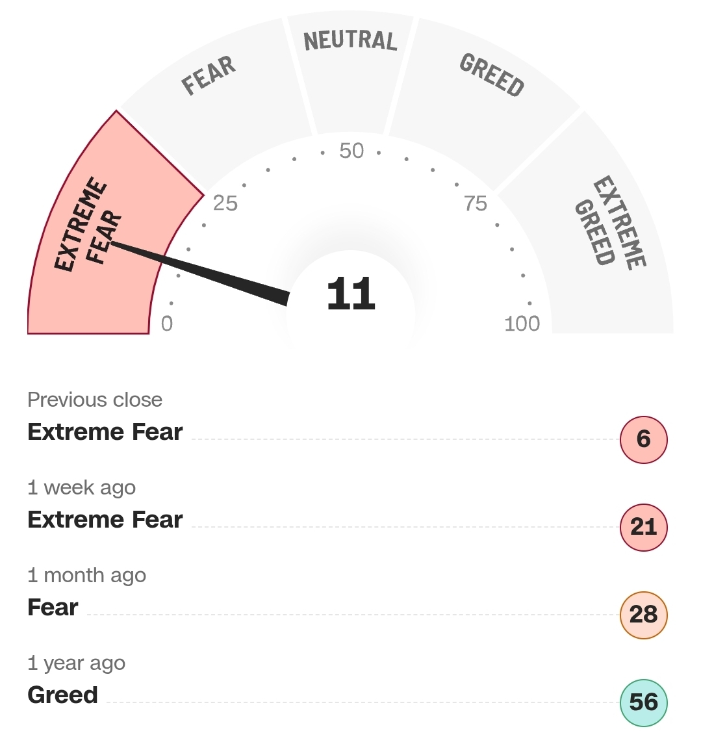The height and width of the screenshot is (731, 701).
Task: Click the 25 scale label
Action: (225, 203)
